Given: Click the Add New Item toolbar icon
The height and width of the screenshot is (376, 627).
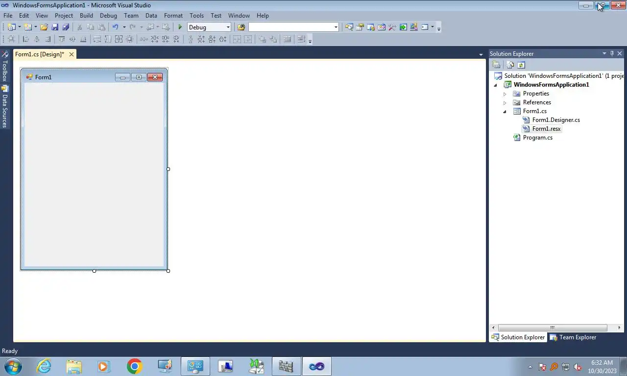Looking at the screenshot, I should pos(27,27).
